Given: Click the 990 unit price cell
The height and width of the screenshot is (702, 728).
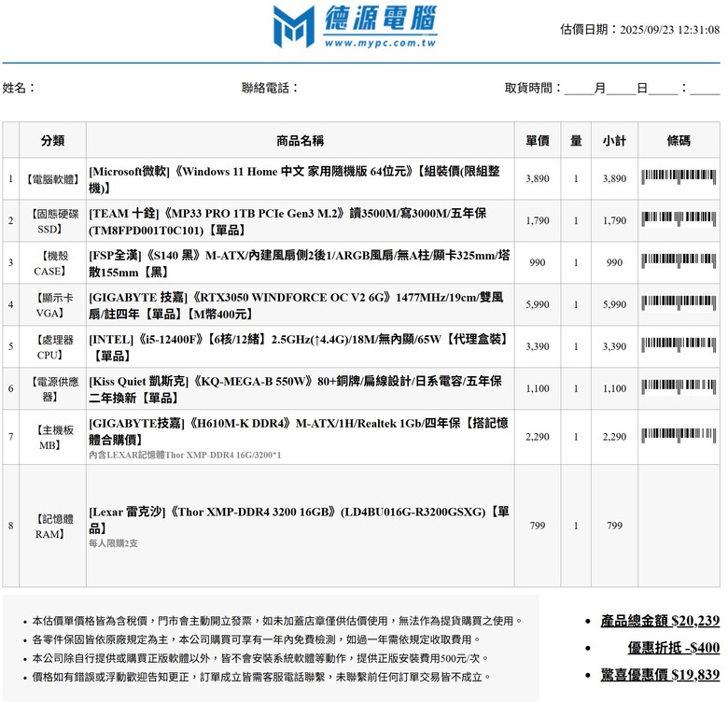Looking at the screenshot, I should 538,263.
